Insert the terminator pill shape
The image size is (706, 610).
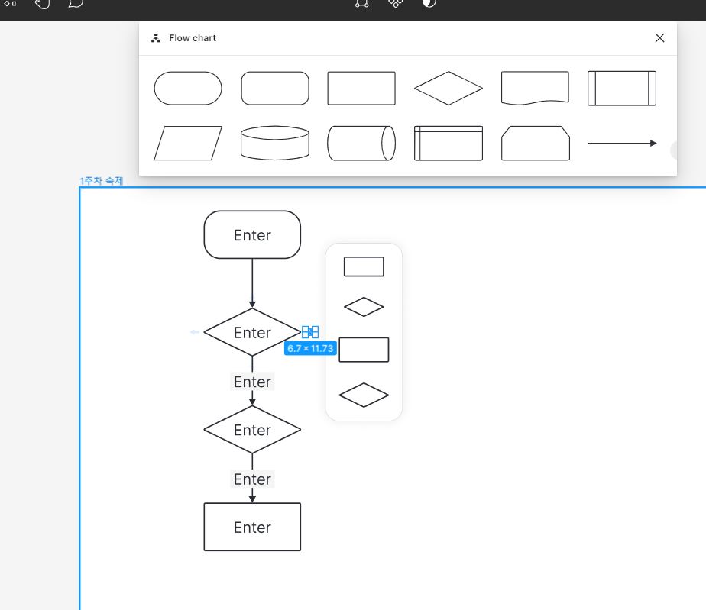click(x=188, y=88)
